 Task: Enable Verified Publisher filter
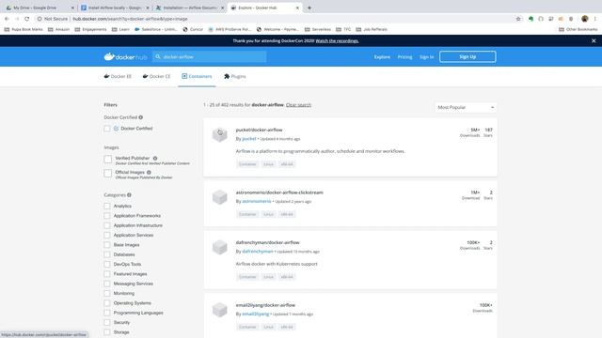(x=108, y=159)
